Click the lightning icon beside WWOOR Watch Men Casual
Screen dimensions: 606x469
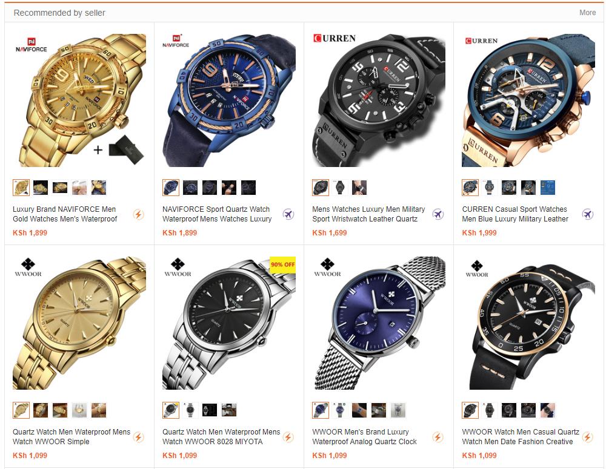pyautogui.click(x=588, y=437)
